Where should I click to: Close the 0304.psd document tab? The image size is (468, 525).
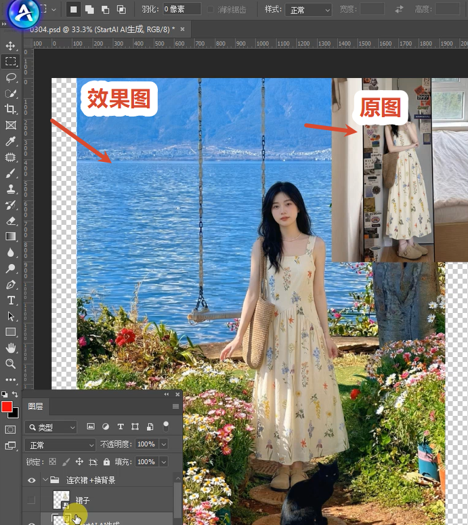[182, 29]
